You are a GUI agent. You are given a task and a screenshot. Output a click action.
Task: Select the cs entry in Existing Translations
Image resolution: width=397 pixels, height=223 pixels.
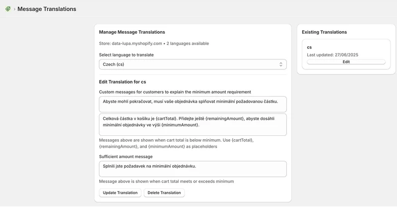(x=309, y=47)
